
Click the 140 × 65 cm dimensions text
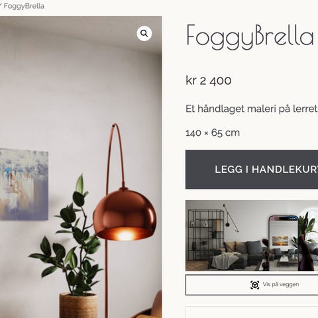213,133
